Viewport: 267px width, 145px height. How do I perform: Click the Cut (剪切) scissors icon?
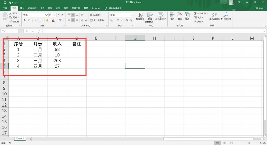point(10,13)
